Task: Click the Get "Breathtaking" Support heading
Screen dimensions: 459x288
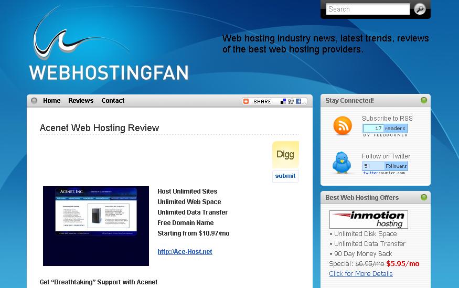Action: click(x=99, y=282)
